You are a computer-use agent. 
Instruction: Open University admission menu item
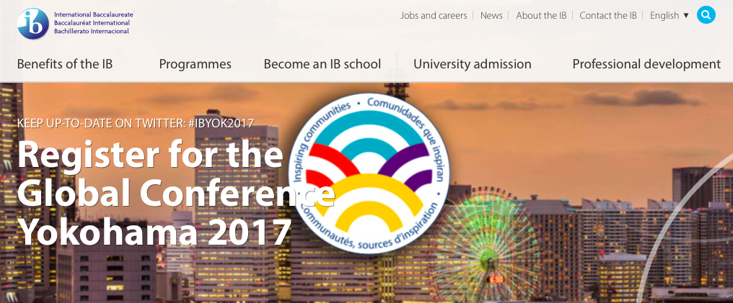tap(472, 64)
